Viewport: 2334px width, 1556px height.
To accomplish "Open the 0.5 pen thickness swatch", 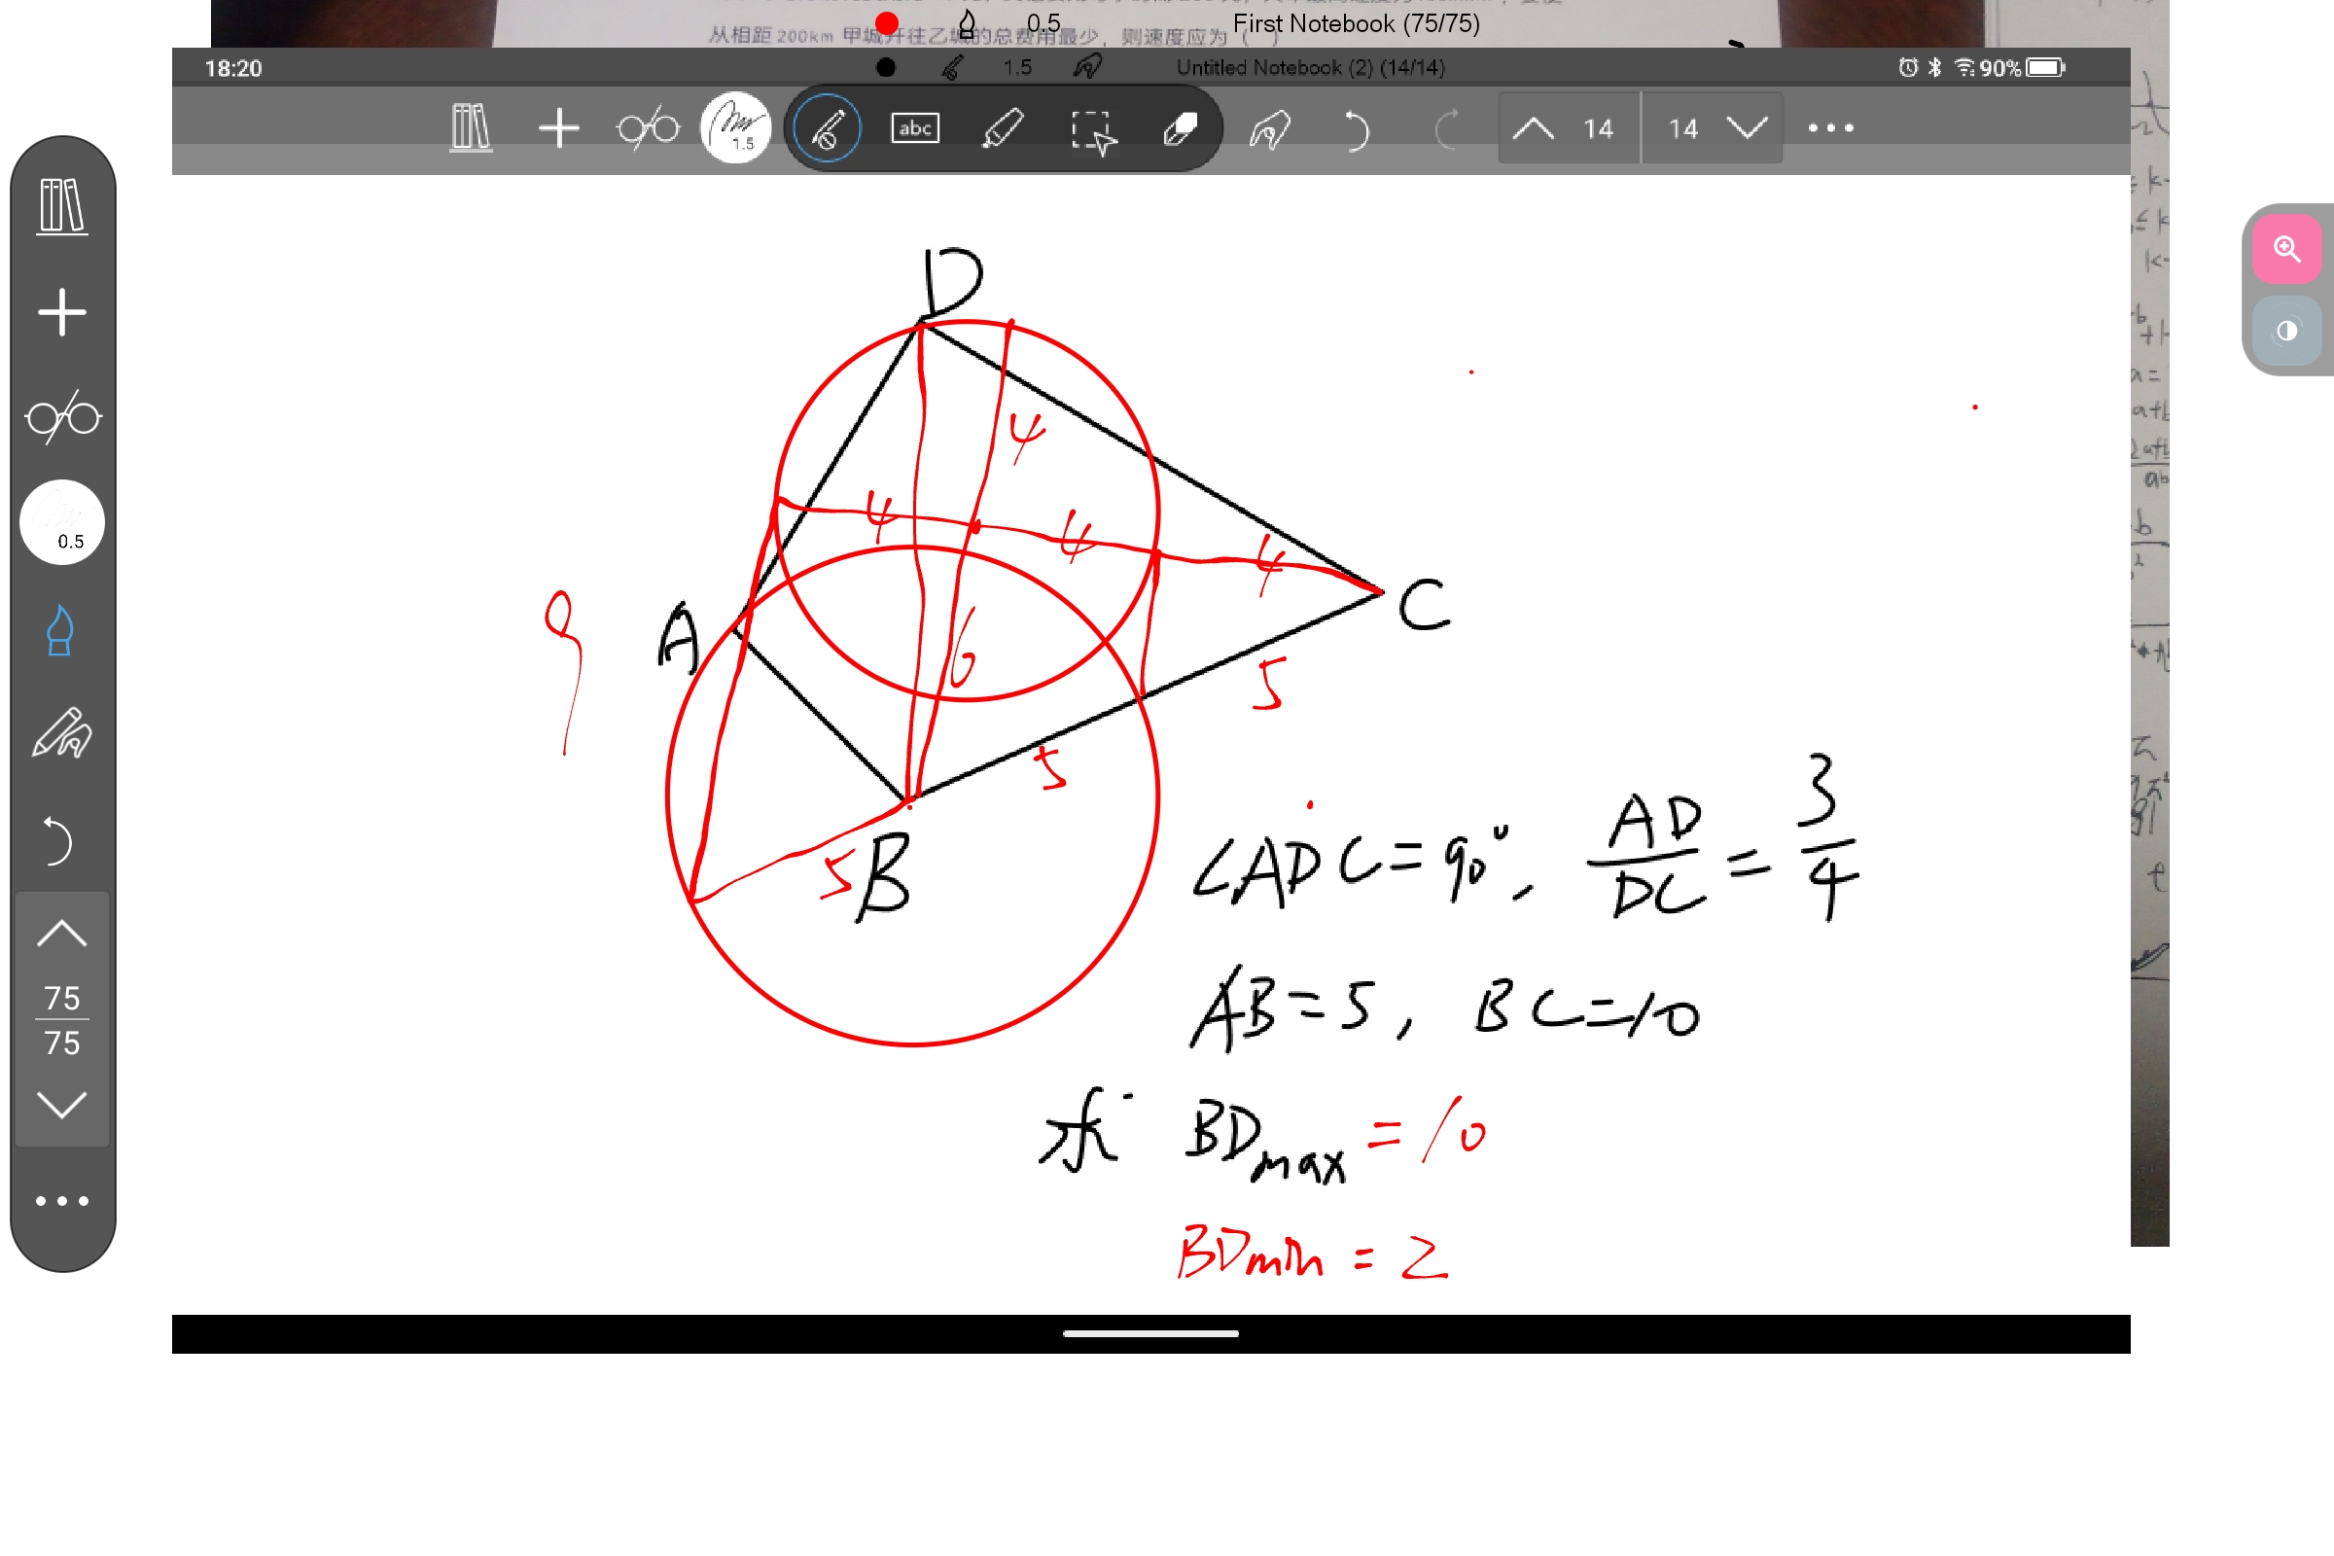I will (61, 523).
